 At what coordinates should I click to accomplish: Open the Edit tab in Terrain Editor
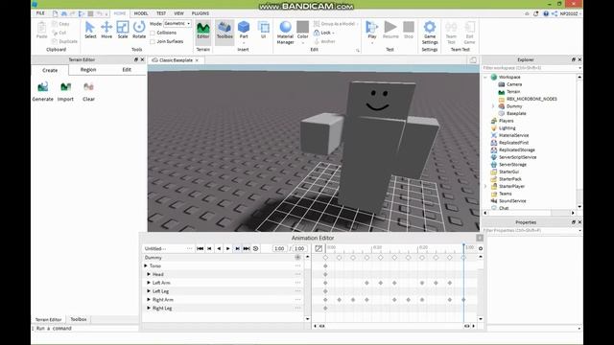[x=127, y=70]
